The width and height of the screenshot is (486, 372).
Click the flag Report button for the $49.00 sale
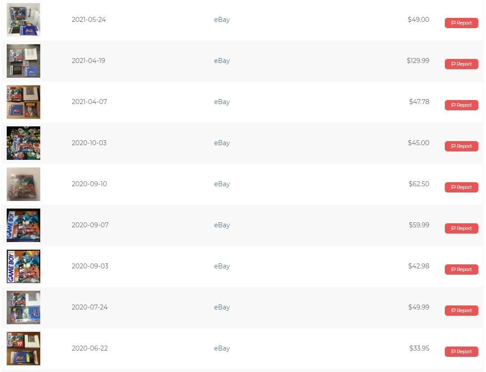(x=461, y=23)
